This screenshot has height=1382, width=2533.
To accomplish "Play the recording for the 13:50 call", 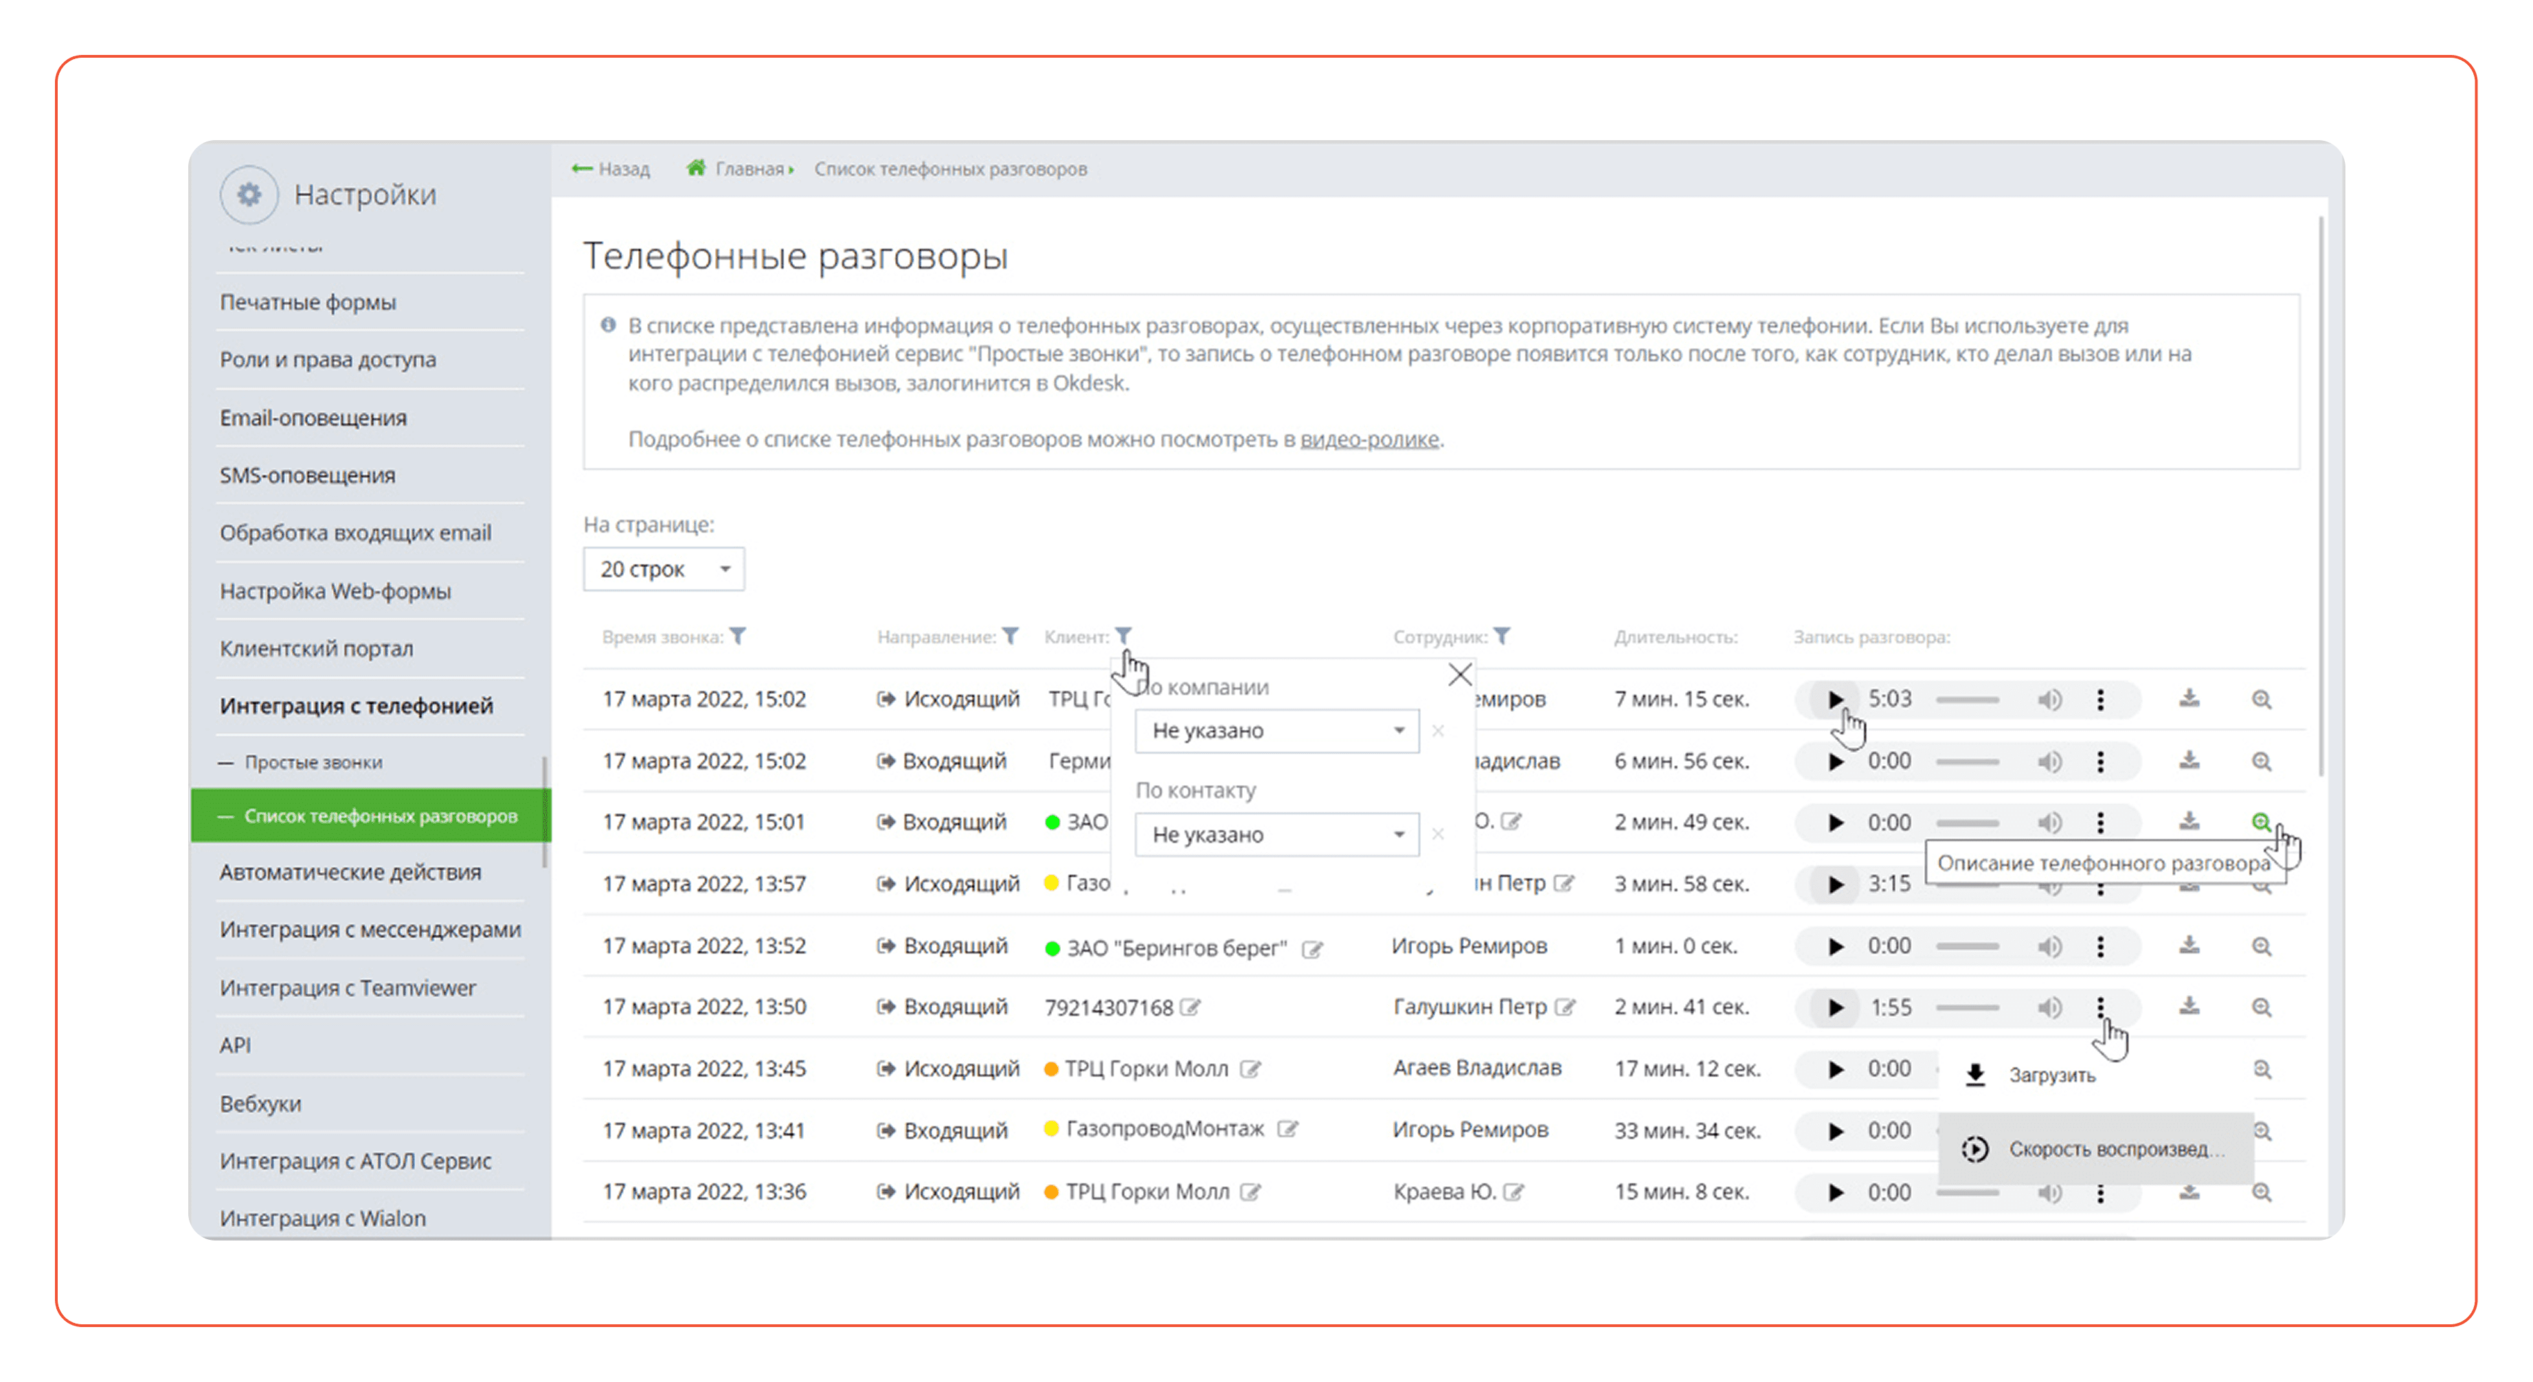I will tap(1835, 1008).
